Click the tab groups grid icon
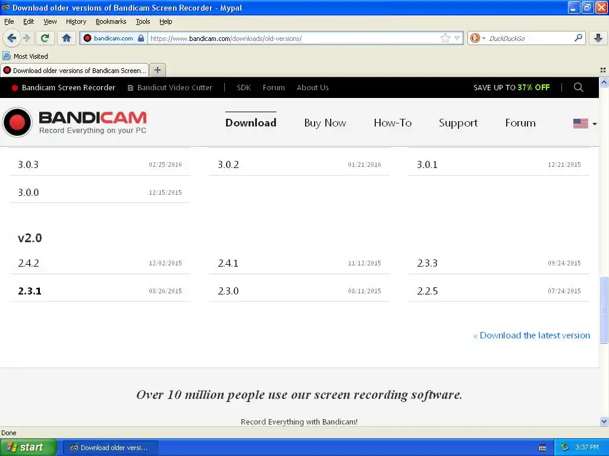Viewport: 609px width, 456px height. (x=603, y=70)
